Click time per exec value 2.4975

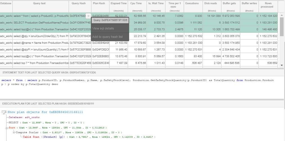pos(179,29)
